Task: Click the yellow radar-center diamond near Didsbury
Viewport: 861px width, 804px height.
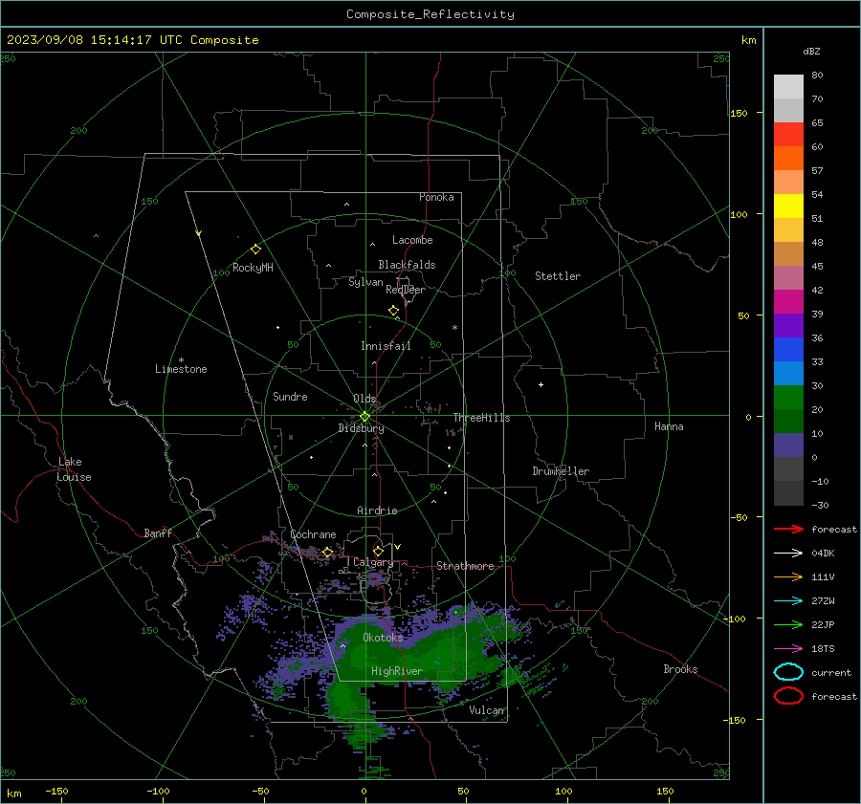Action: coord(364,417)
